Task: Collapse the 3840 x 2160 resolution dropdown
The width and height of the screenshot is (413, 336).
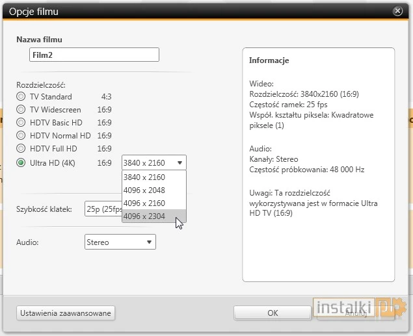Action: pyautogui.click(x=153, y=162)
